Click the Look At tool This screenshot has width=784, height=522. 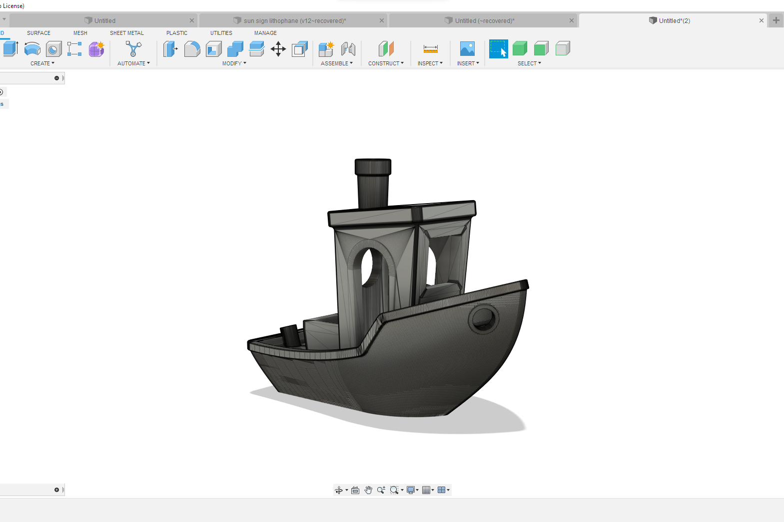(x=355, y=490)
